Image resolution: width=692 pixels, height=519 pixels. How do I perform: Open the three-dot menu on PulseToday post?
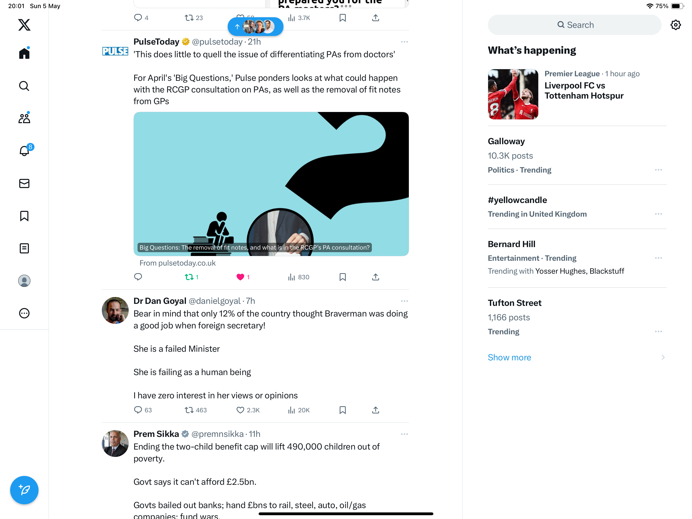(404, 42)
